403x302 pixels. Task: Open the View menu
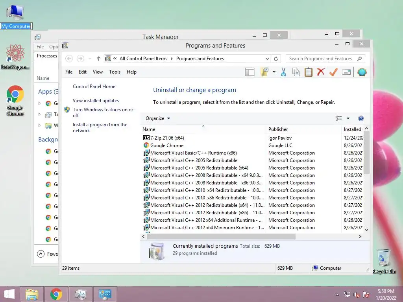click(98, 72)
